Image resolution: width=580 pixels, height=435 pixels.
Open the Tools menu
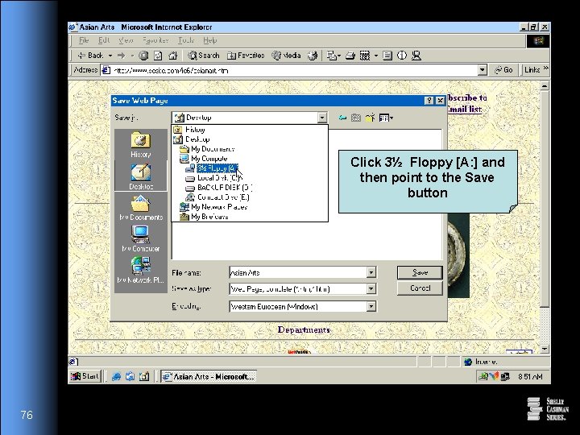click(x=186, y=40)
